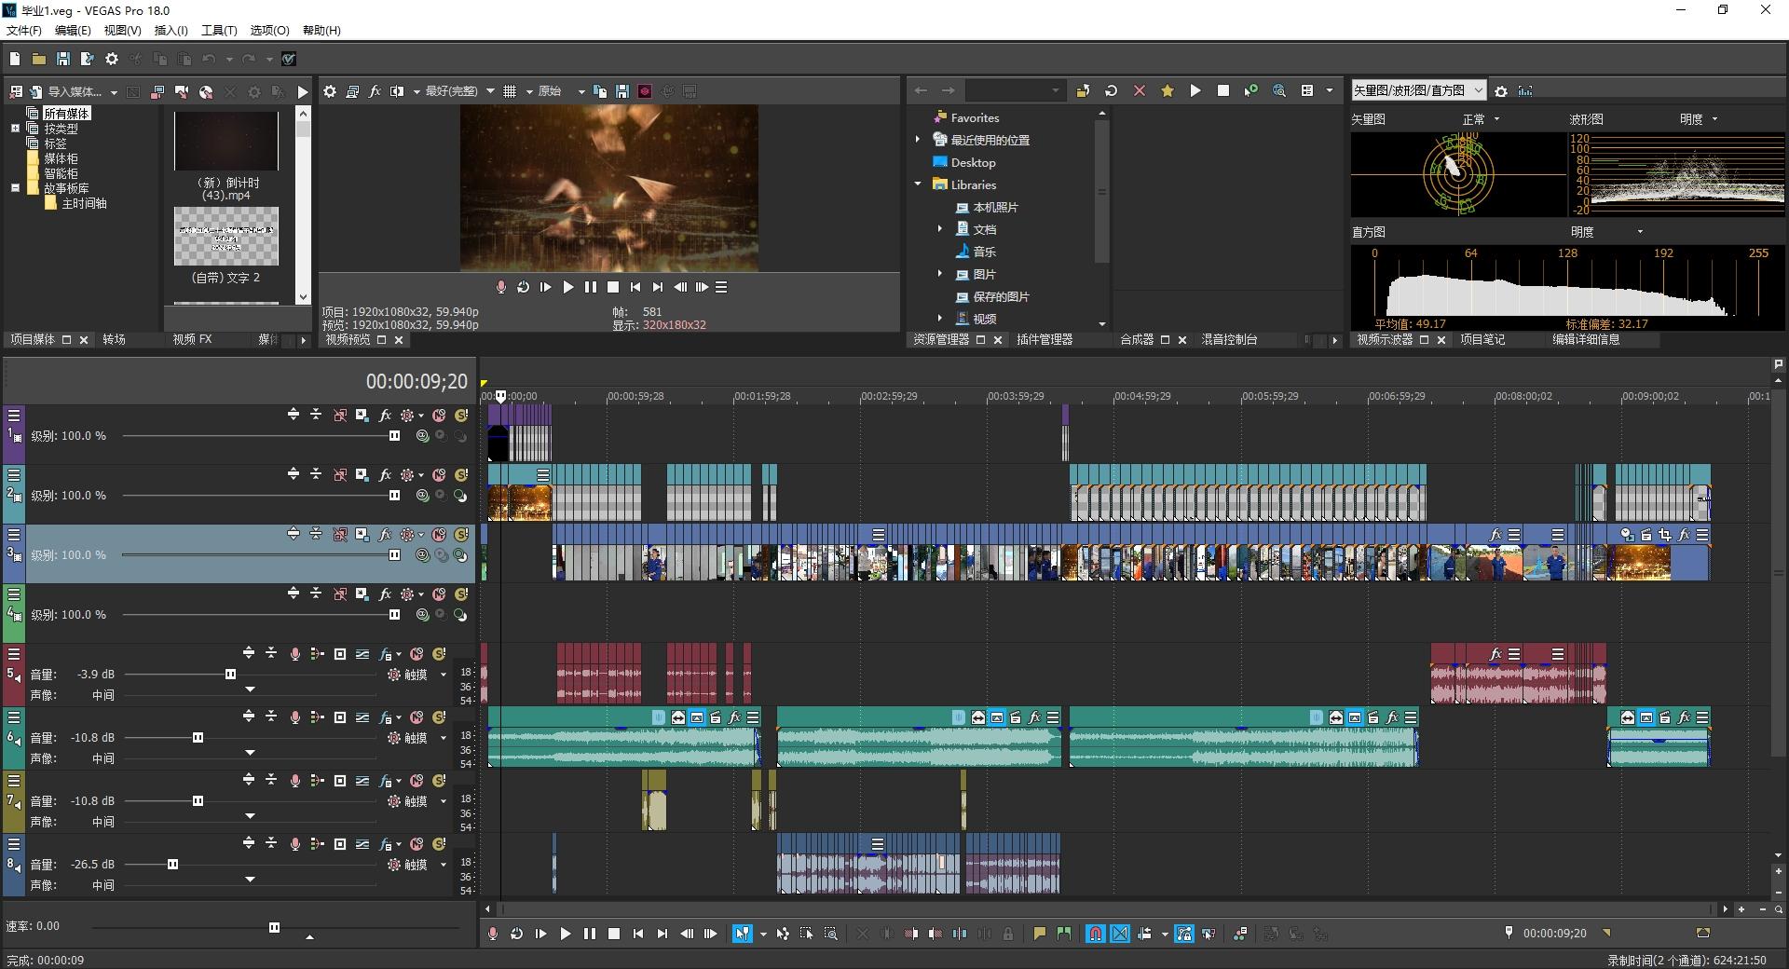The width and height of the screenshot is (1789, 969).
Task: Add selected folder to Favorites in Explorer
Action: [x=1167, y=91]
